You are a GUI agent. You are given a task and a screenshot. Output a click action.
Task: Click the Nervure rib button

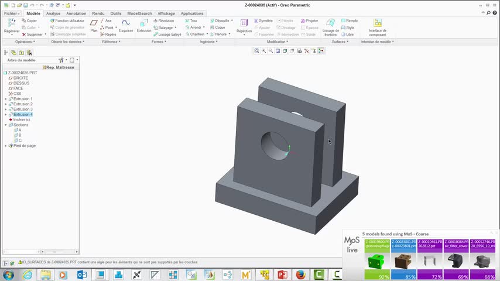[218, 34]
